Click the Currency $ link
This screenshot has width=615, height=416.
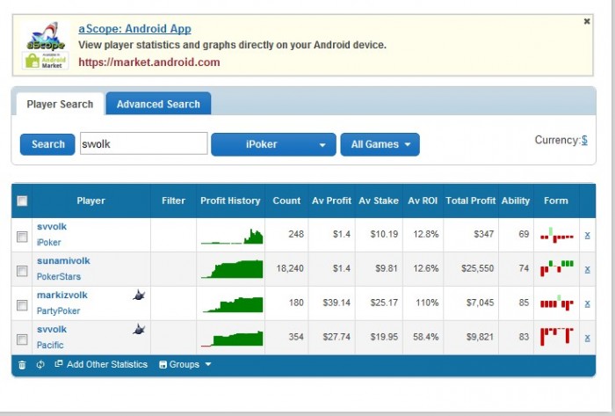(x=584, y=140)
